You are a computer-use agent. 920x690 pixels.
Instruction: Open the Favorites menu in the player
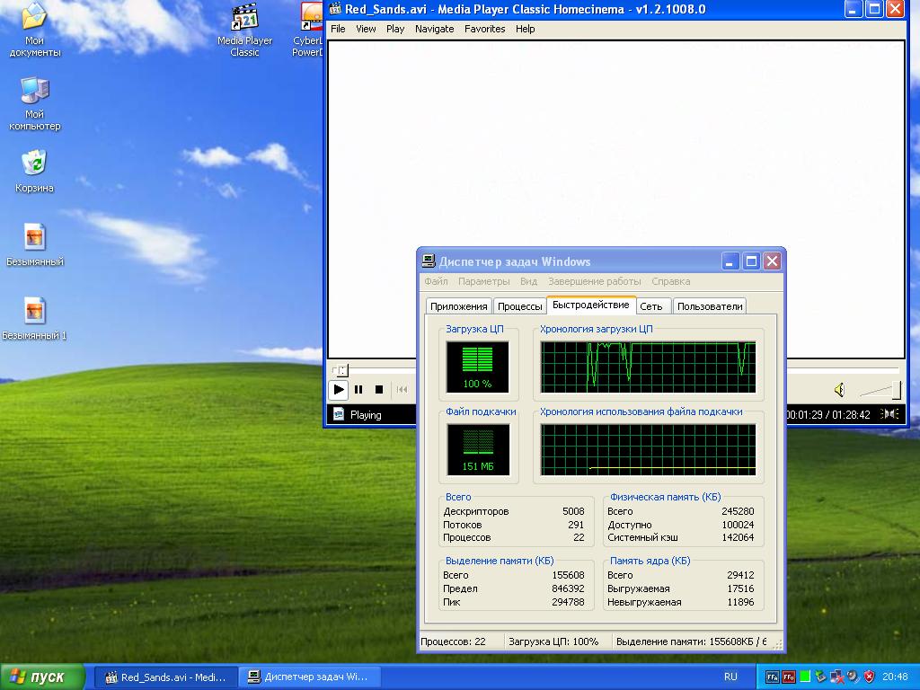tap(484, 29)
